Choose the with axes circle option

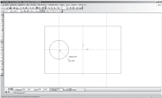(x=70, y=90)
